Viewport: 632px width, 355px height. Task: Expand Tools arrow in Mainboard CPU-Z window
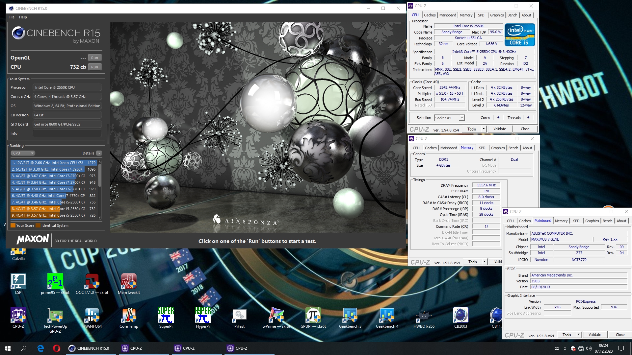pyautogui.click(x=579, y=335)
